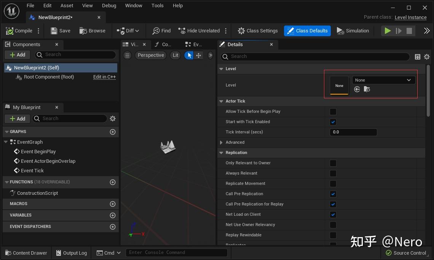Use selected asset arrow icon for Level
Screen dimensions: 434x260
click(357, 89)
